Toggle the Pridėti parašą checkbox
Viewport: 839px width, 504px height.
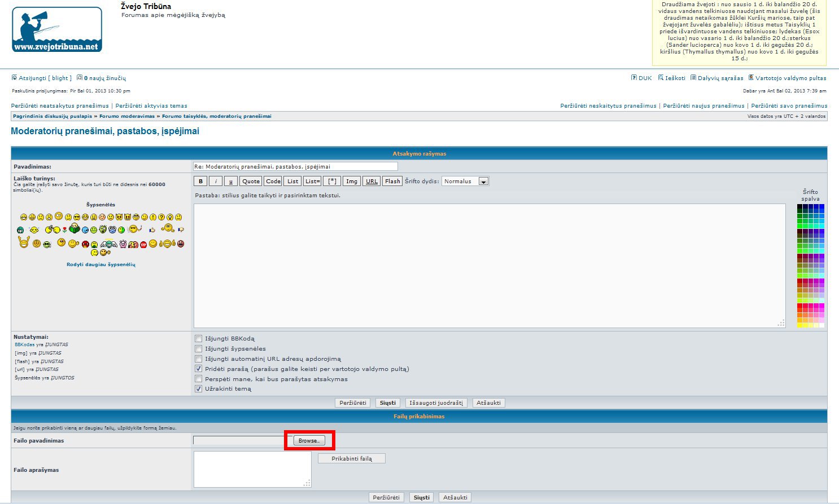[198, 369]
